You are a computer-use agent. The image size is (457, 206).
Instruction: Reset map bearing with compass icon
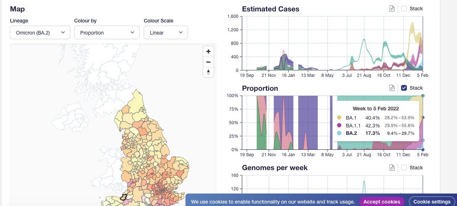tap(208, 72)
